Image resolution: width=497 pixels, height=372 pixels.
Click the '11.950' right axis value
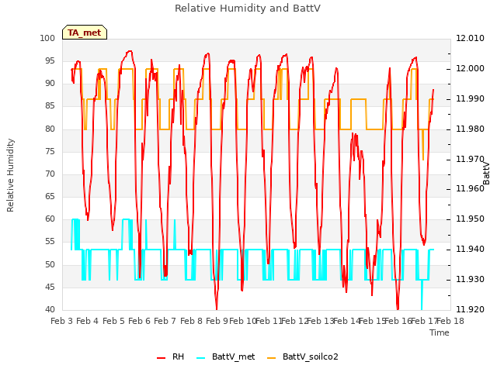[470, 219]
